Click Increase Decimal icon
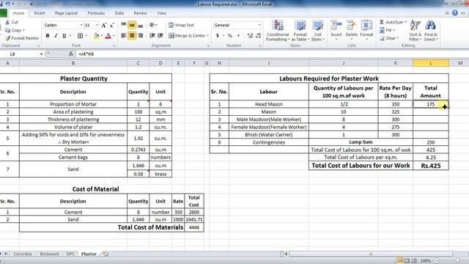The height and width of the screenshot is (264, 469). tap(250, 36)
